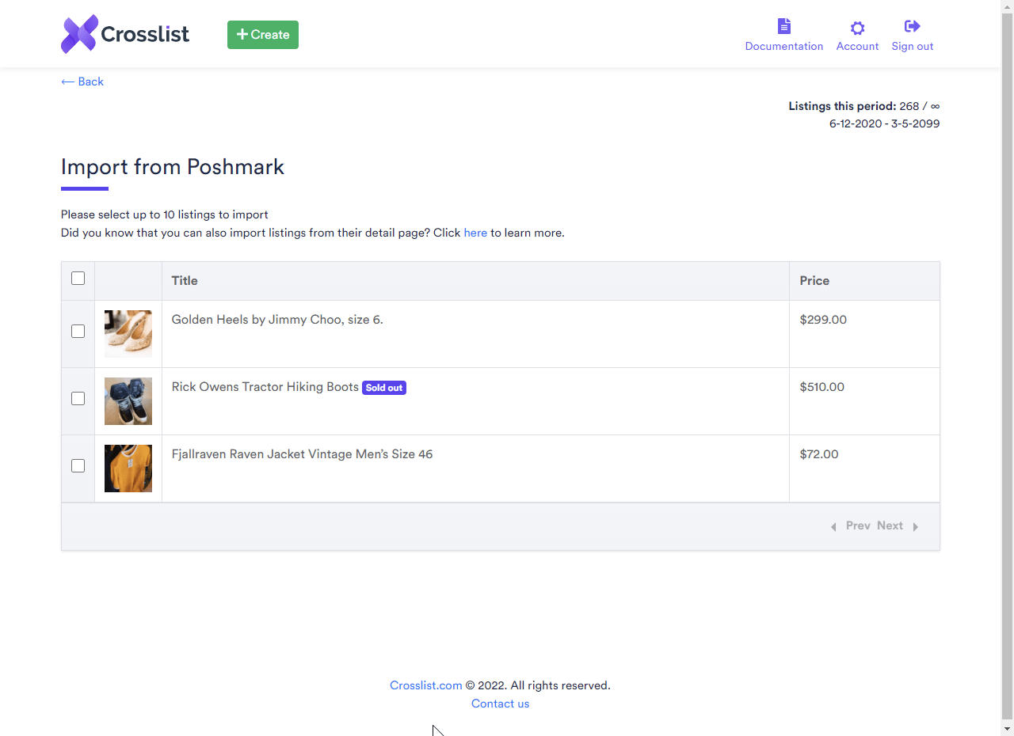Check the Golden Heels by Jimmy Choo listing
Viewport: 1014px width, 736px height.
point(78,332)
